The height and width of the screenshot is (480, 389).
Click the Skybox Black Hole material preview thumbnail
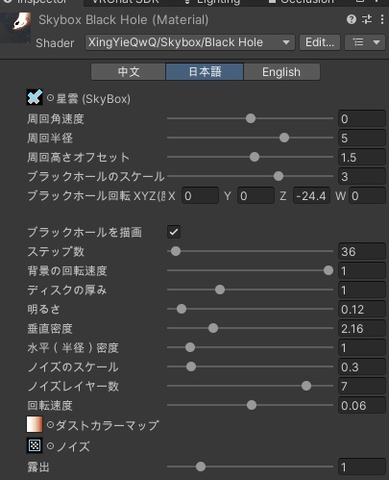point(16,27)
